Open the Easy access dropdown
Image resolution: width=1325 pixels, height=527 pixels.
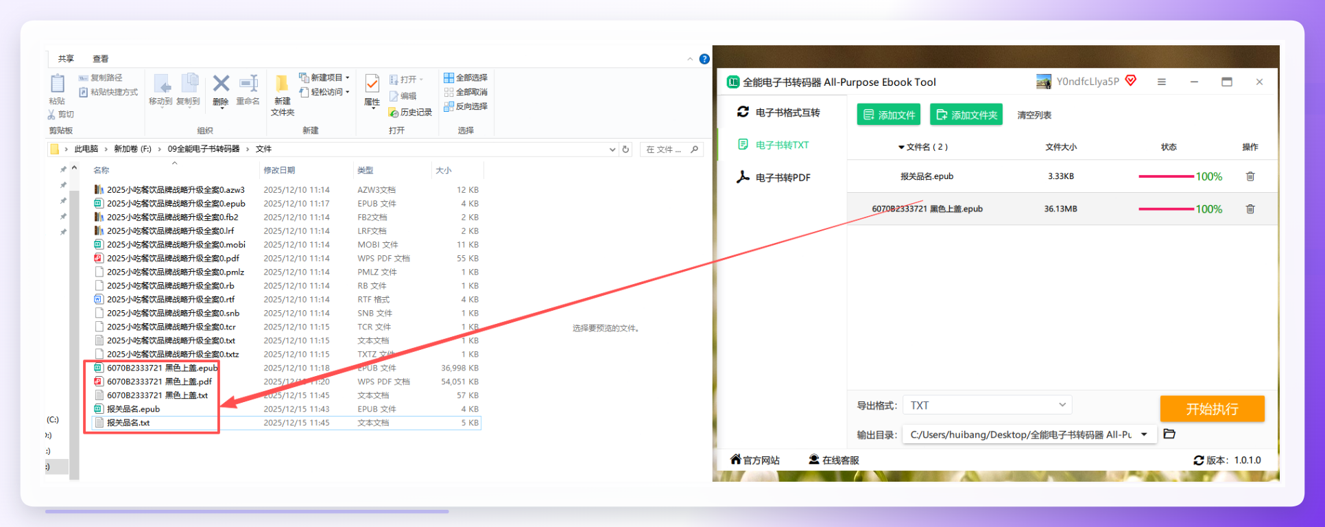(324, 92)
